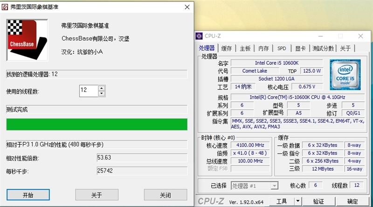Click the 测试完成 status text

(x=17, y=110)
